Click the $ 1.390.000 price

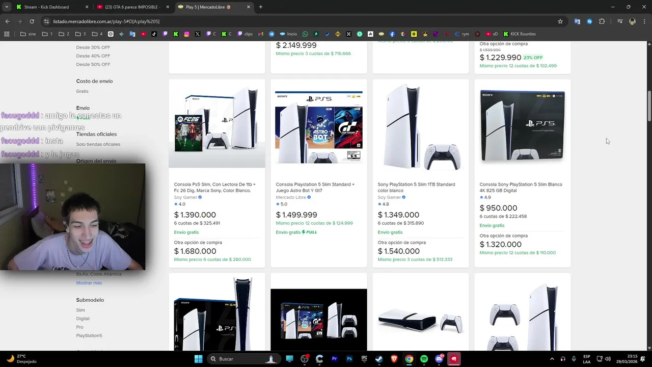tap(195, 215)
